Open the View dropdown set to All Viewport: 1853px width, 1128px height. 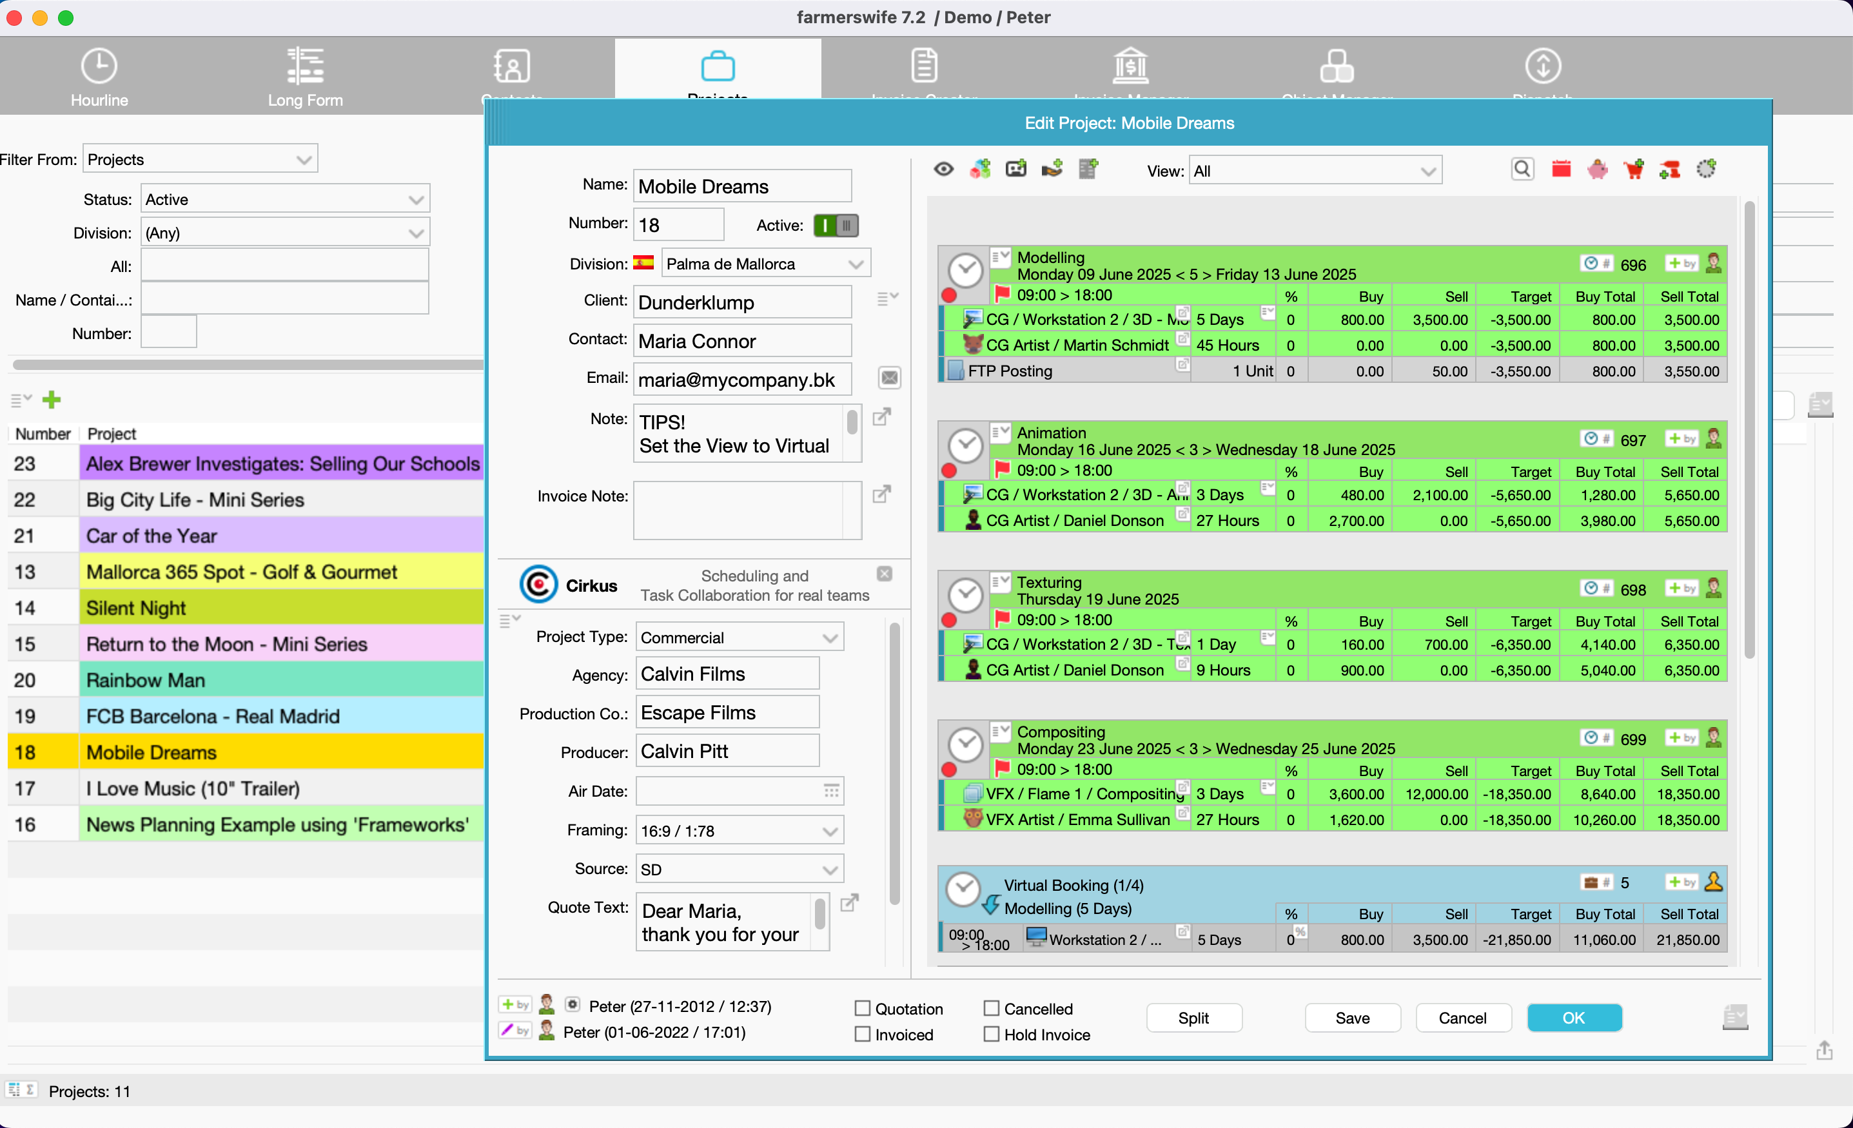(x=1314, y=171)
